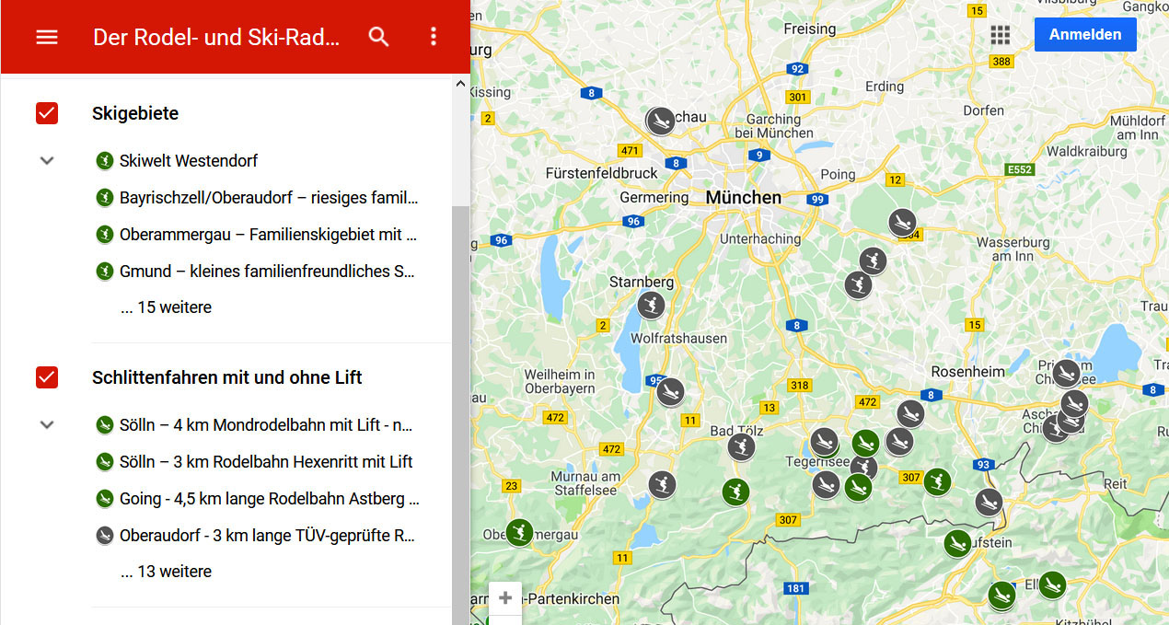
Task: Select the green sled marker at Kufstein
Action: pyautogui.click(x=958, y=543)
